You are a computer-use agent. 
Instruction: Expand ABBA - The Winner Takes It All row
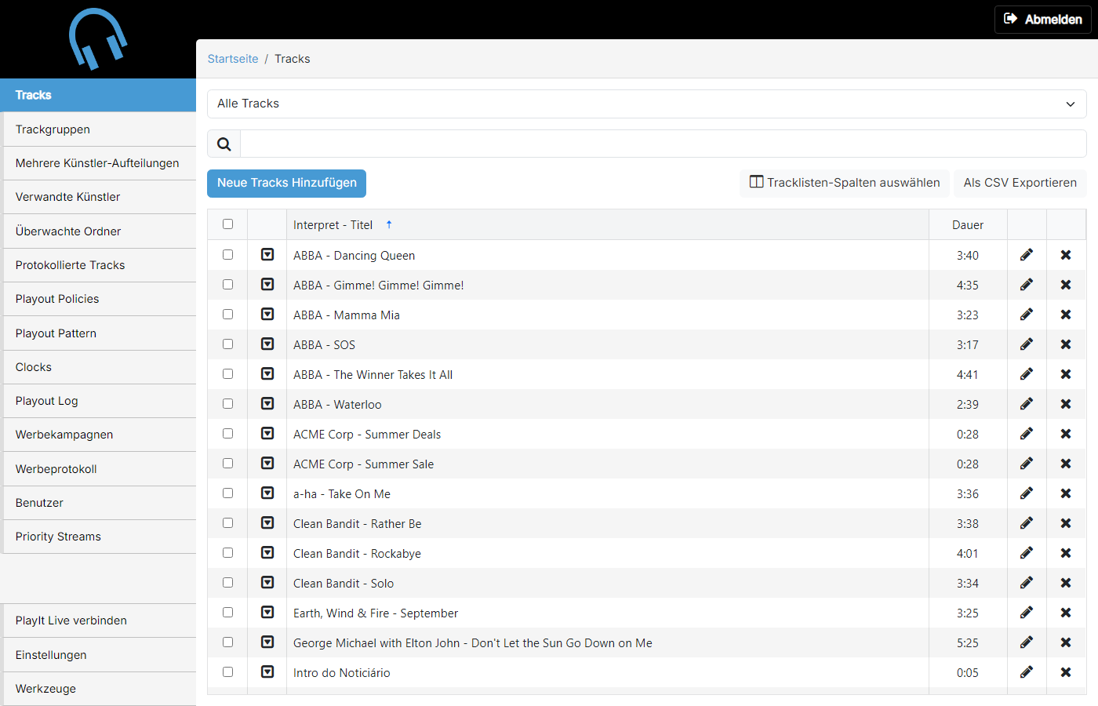pyautogui.click(x=267, y=373)
